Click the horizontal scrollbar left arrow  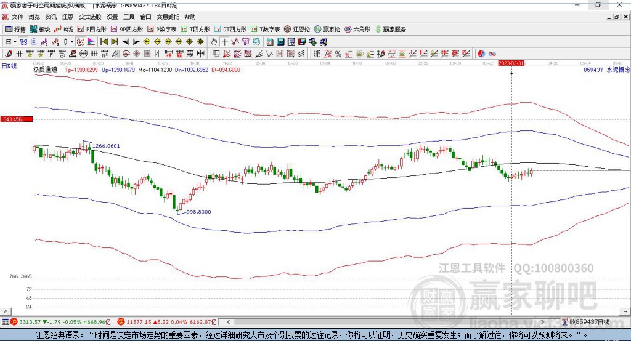(229, 322)
